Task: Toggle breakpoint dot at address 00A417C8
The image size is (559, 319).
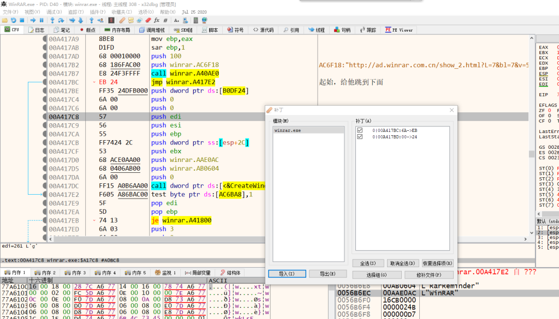Action: [x=44, y=117]
